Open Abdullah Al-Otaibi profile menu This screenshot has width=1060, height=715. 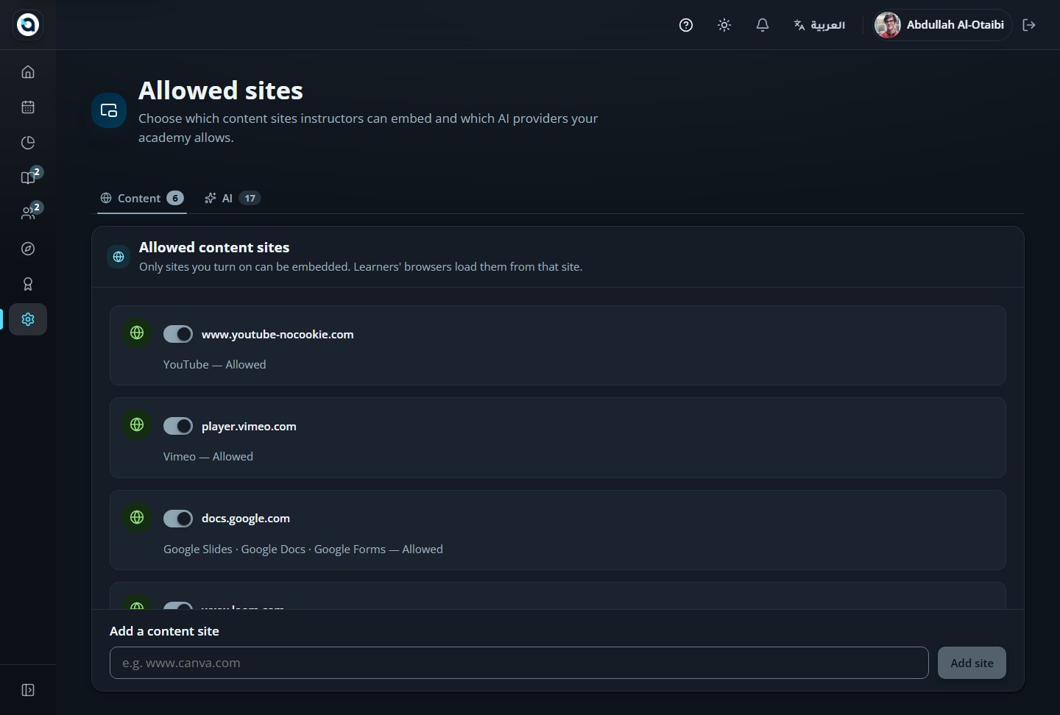click(x=941, y=25)
